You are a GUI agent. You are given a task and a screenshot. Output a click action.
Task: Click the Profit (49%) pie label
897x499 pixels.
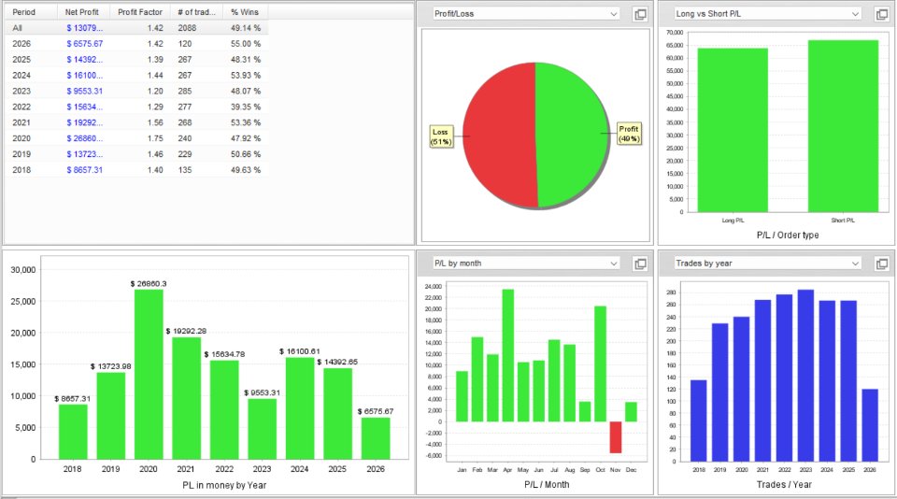(629, 134)
